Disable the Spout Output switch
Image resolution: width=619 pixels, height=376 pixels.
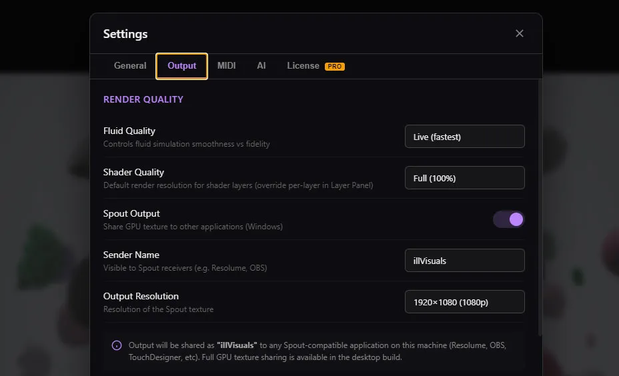(508, 219)
